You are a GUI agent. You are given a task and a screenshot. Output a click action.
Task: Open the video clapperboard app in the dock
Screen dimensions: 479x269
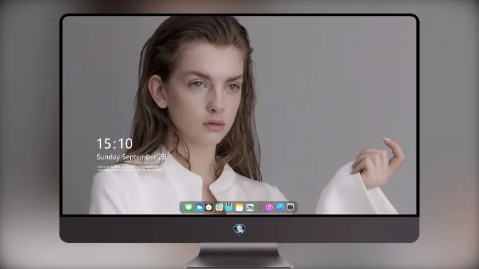(x=229, y=207)
